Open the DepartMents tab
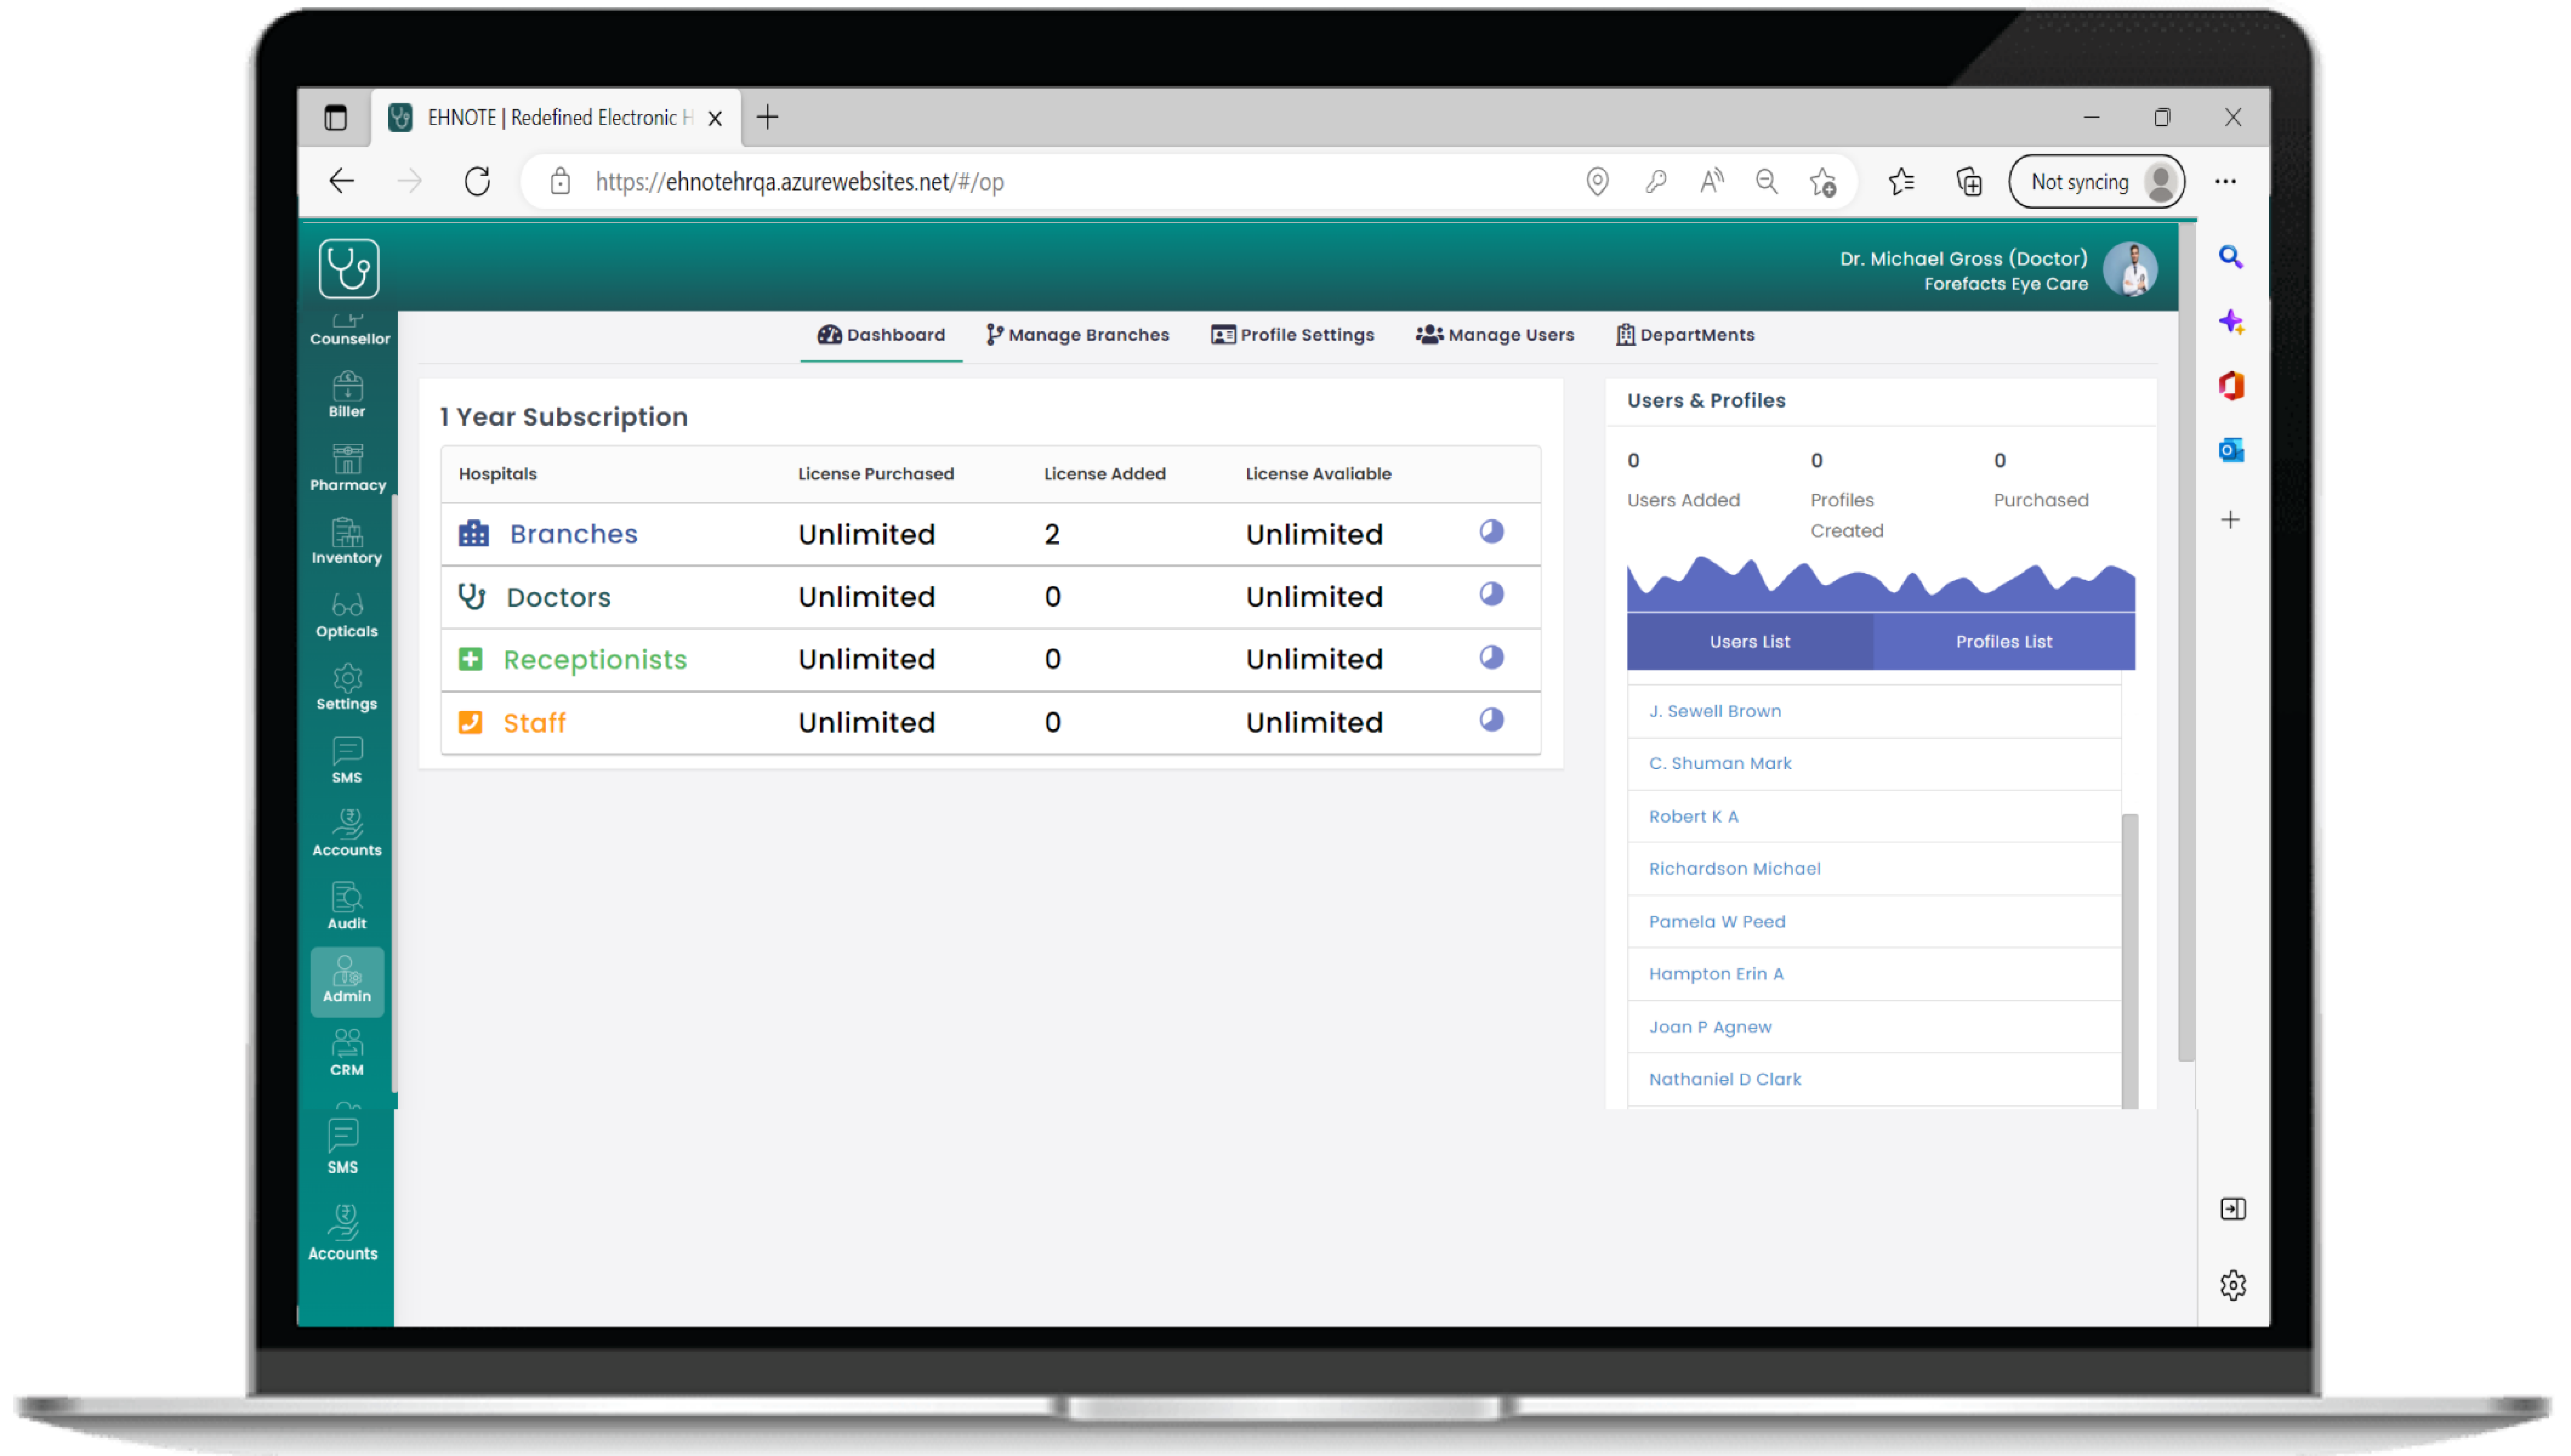 pos(1685,335)
